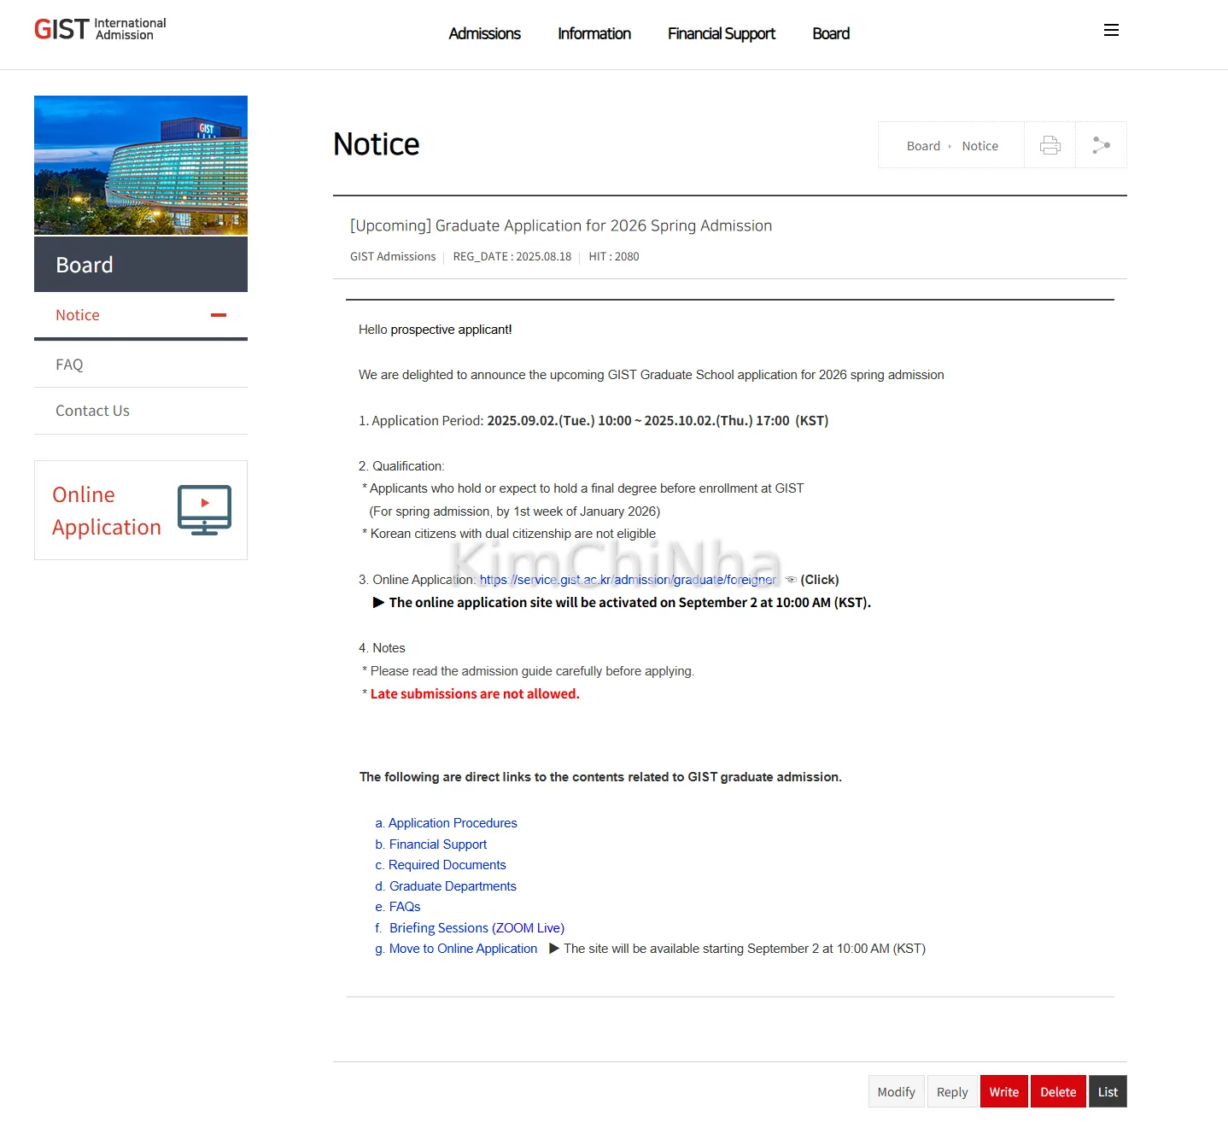This screenshot has width=1228, height=1122.
Task: Click the GIST campus building thumbnail
Action: [141, 165]
